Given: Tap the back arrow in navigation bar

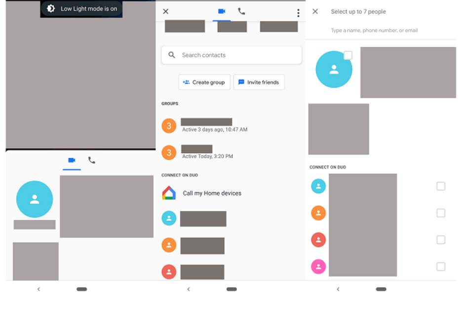Looking at the screenshot, I should 188,289.
